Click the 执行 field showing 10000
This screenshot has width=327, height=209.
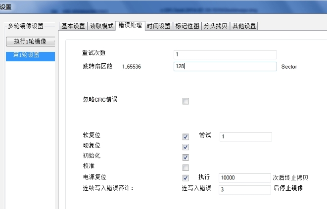tap(244, 178)
